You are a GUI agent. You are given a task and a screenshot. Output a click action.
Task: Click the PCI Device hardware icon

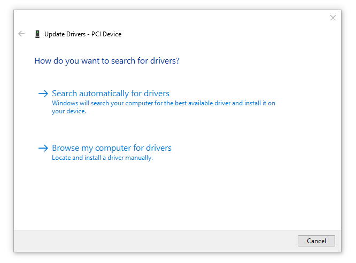(x=37, y=34)
